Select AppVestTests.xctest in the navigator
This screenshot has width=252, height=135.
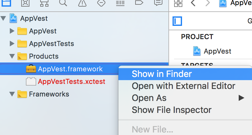[72, 81]
